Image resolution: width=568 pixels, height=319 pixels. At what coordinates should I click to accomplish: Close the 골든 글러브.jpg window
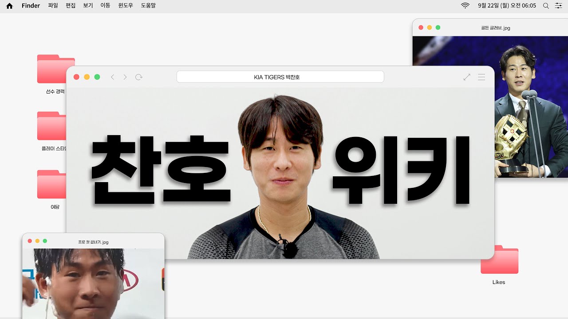pos(421,27)
